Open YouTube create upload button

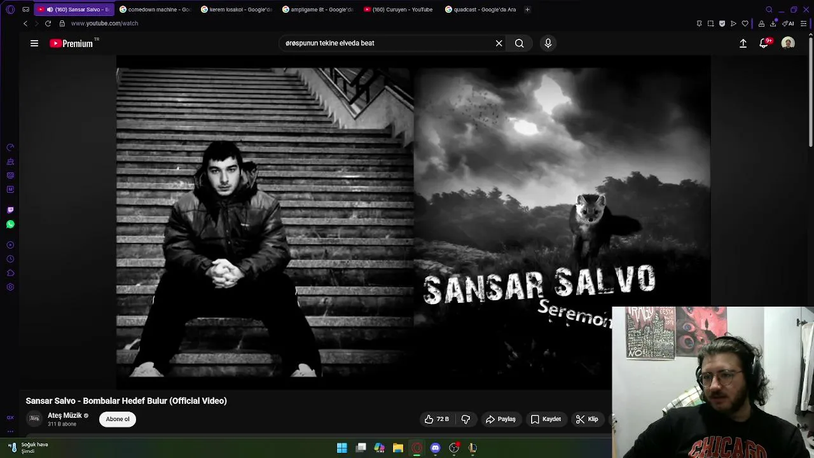[743, 43]
